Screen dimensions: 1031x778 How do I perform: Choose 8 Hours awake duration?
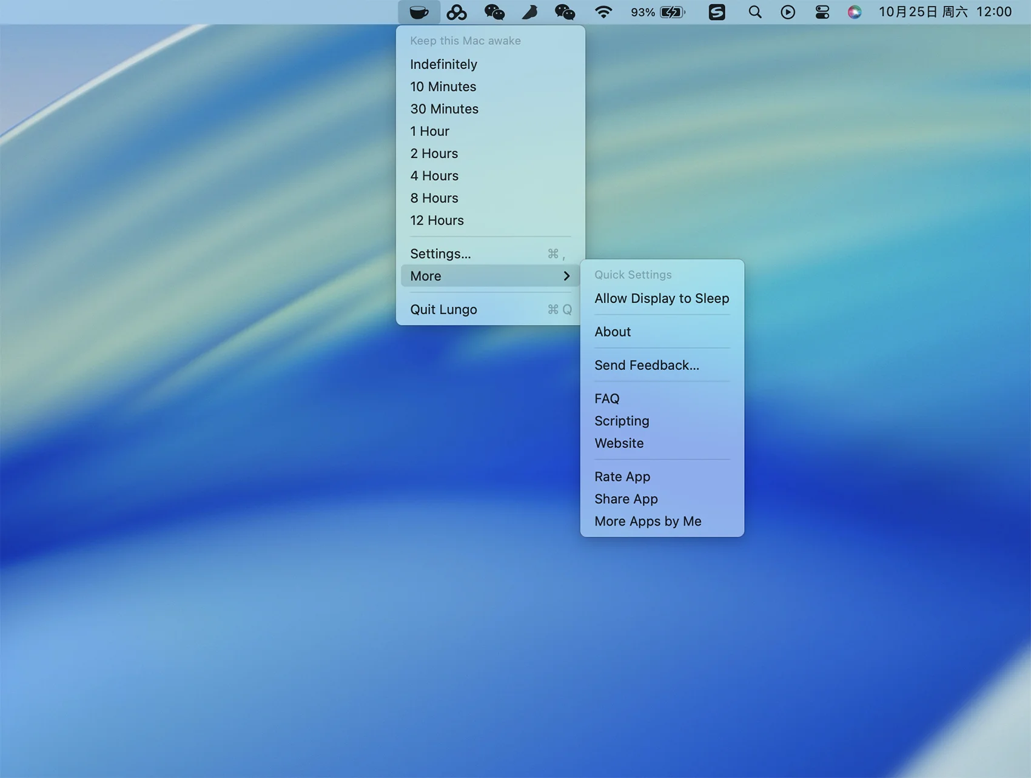pyautogui.click(x=434, y=198)
